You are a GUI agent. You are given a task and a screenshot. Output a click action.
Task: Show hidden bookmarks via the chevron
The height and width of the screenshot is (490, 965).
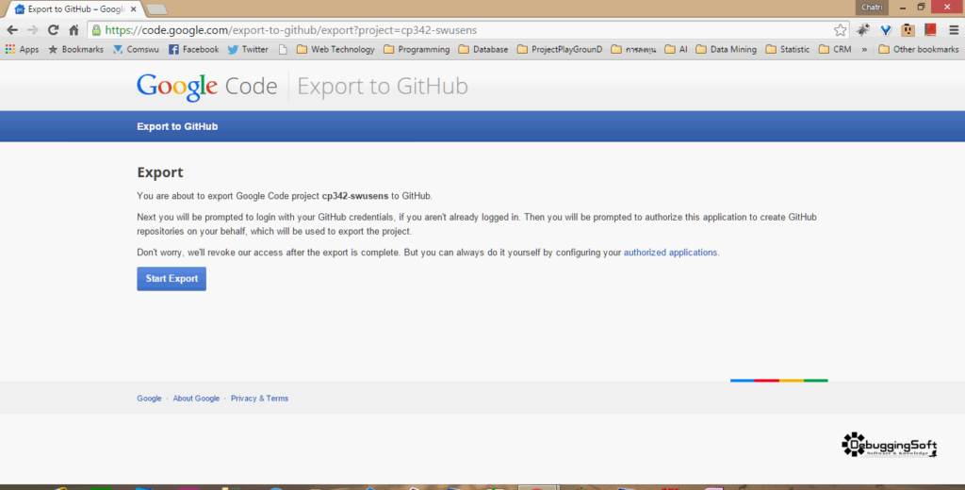pyautogui.click(x=864, y=49)
